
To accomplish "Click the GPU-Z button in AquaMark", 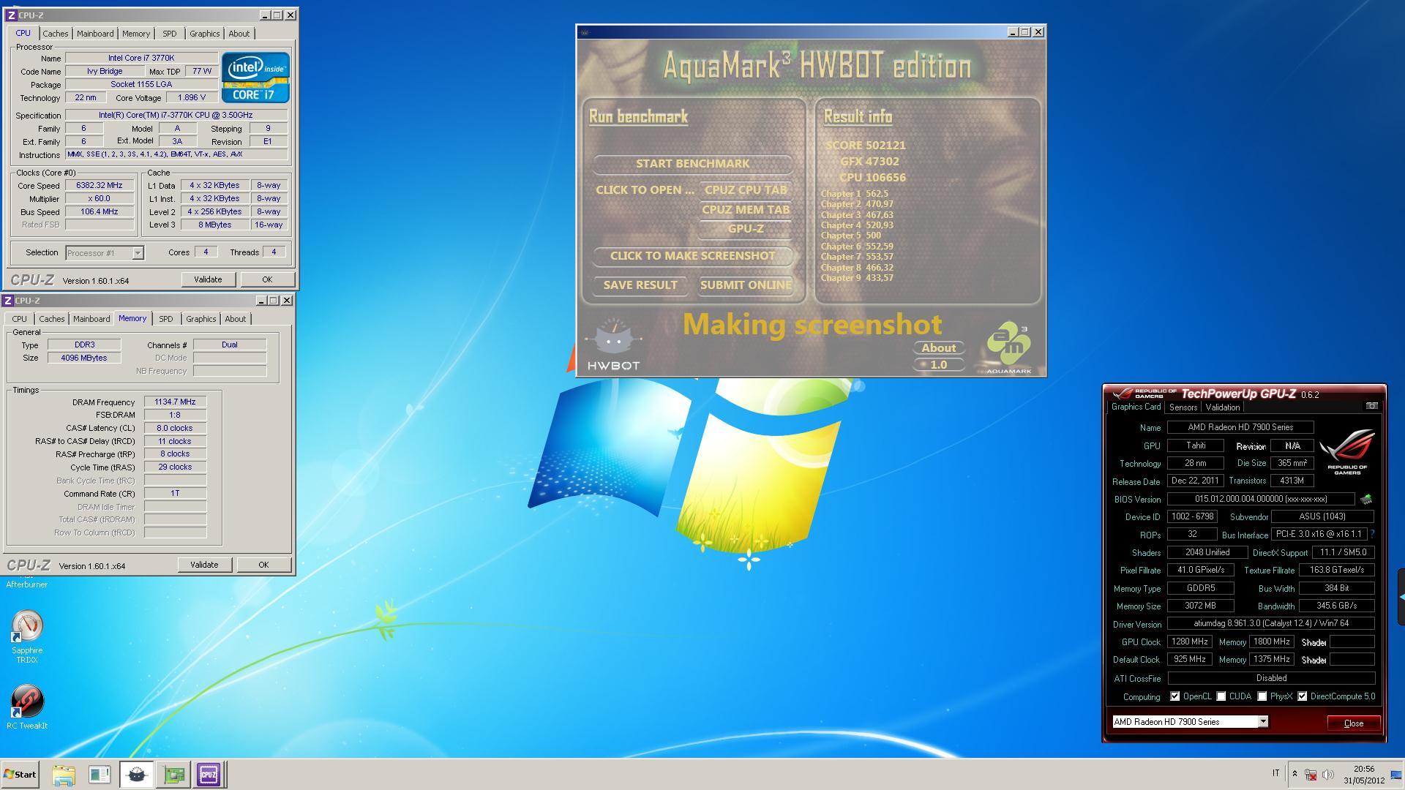I will coord(745,229).
